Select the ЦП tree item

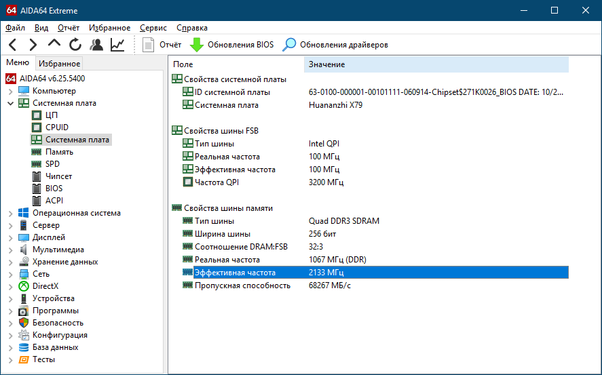pyautogui.click(x=52, y=115)
